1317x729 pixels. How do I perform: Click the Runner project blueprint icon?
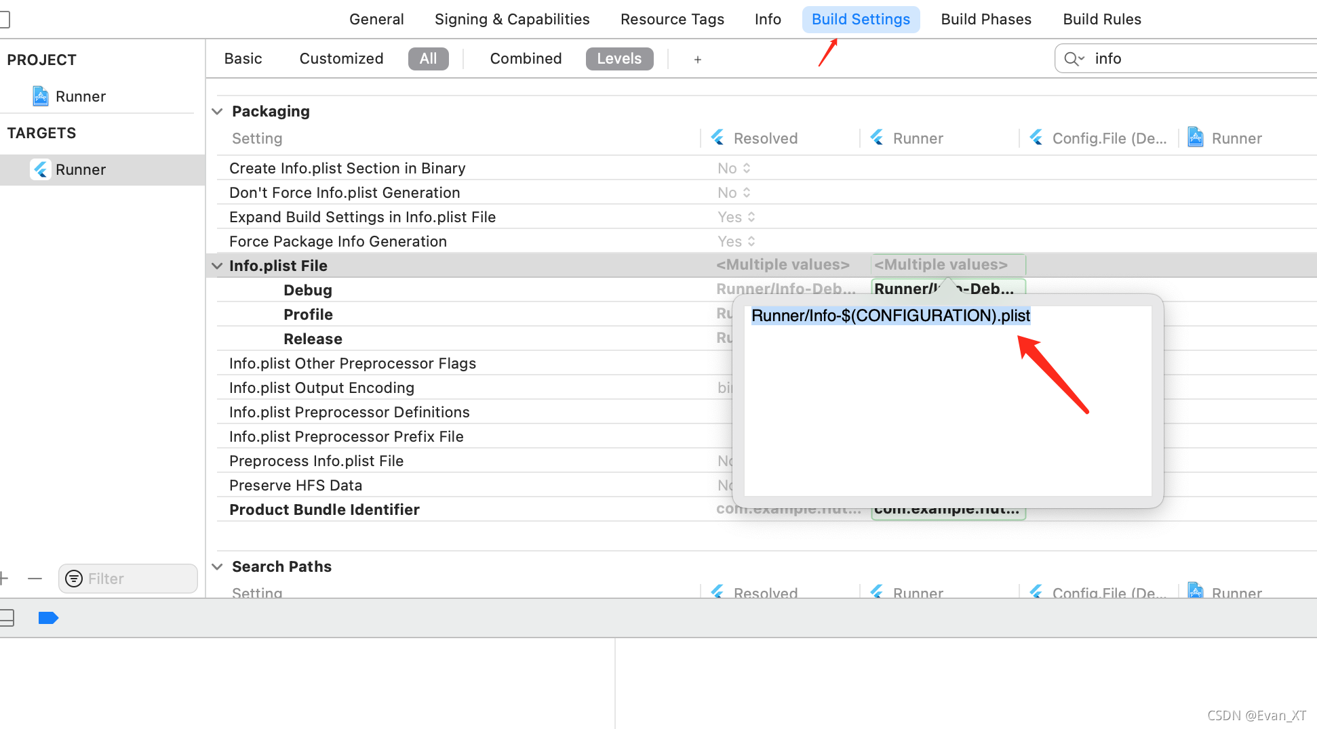pyautogui.click(x=41, y=96)
